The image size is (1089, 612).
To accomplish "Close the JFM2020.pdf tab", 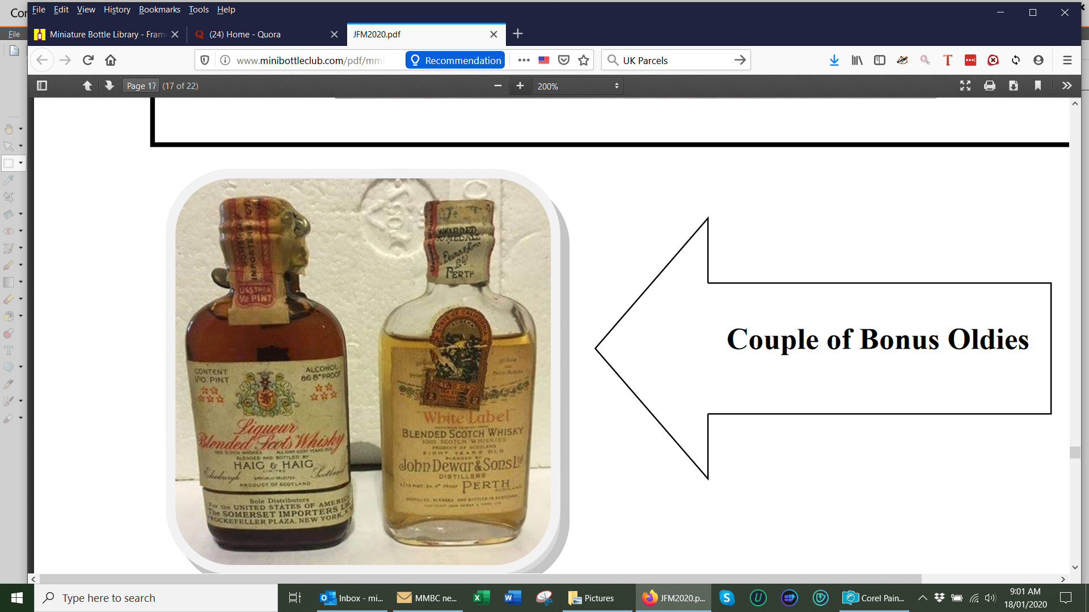I will click(493, 34).
